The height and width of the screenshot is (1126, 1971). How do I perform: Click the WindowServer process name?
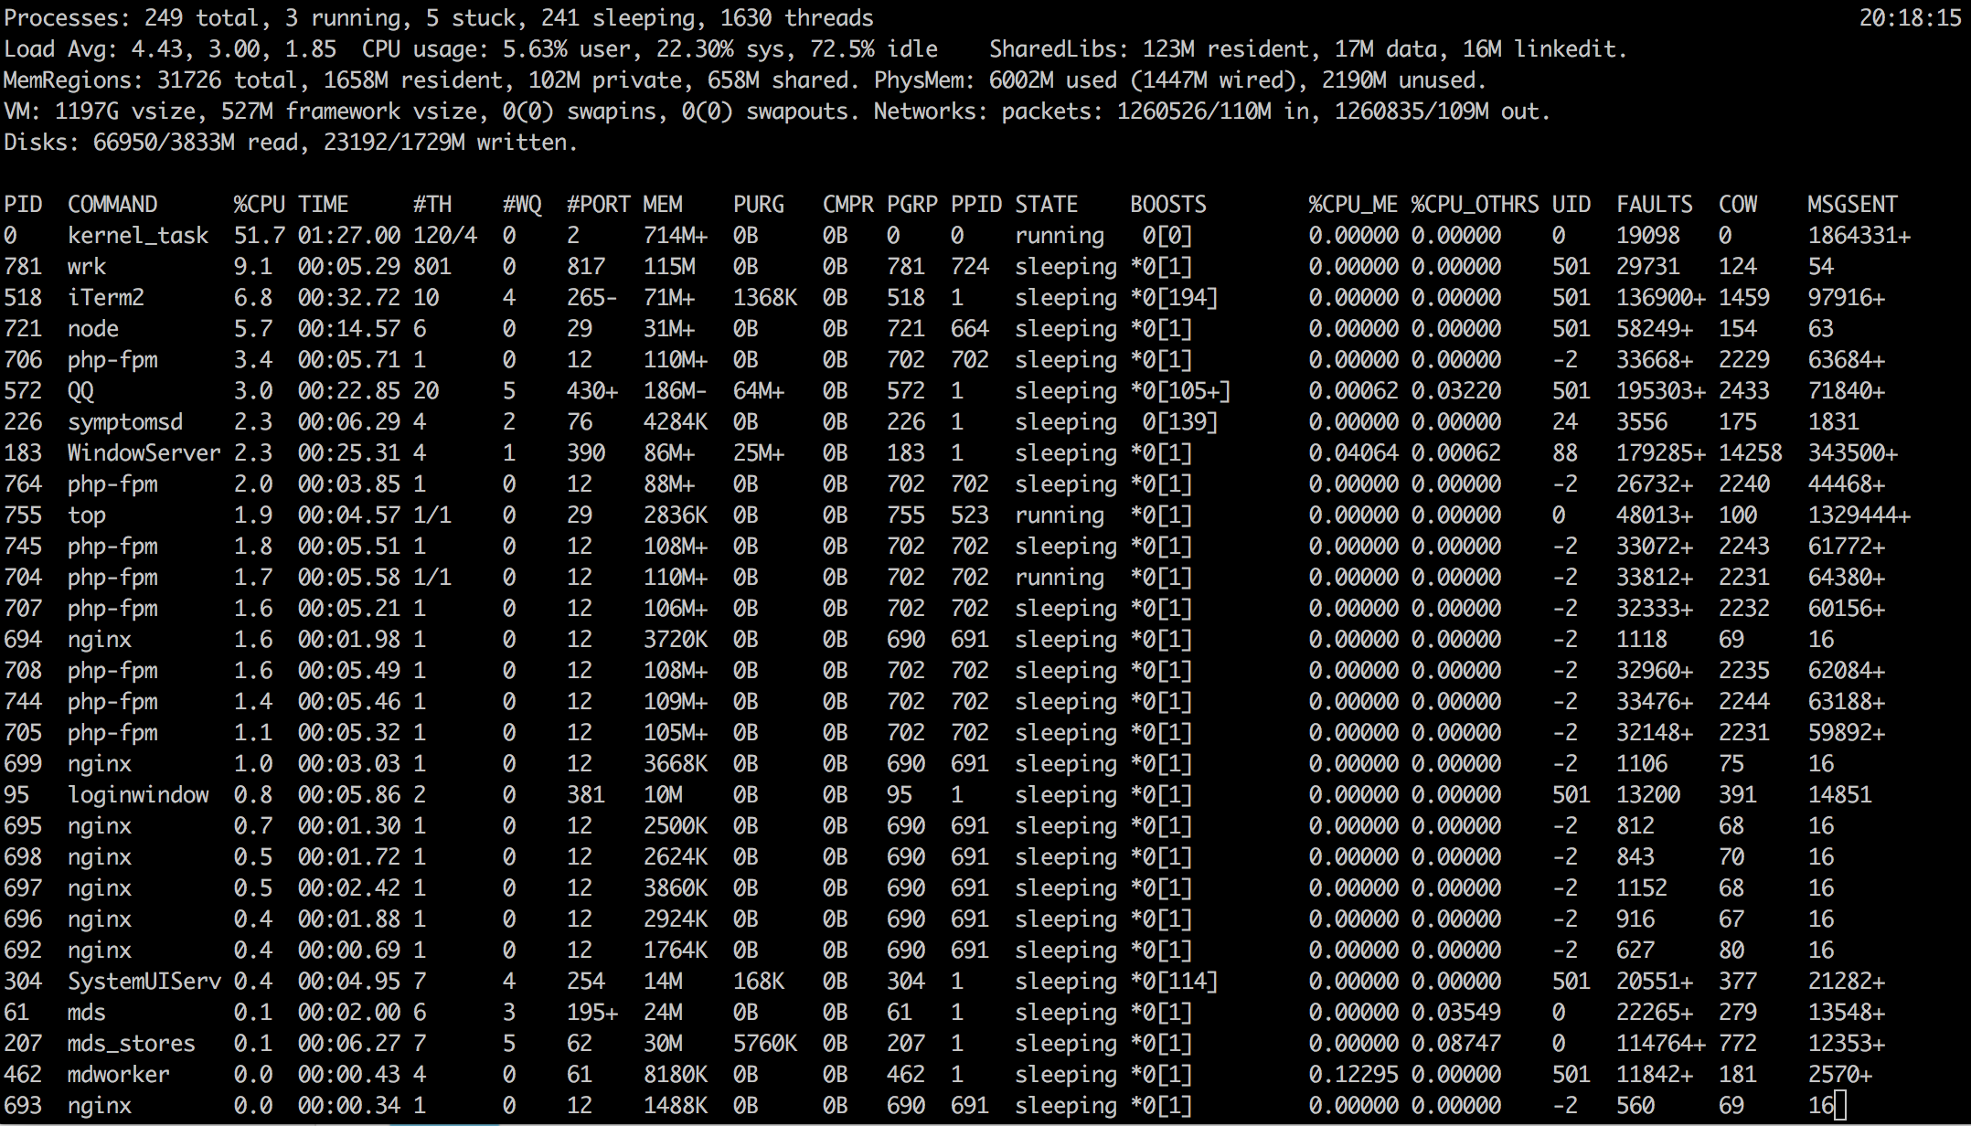point(144,453)
